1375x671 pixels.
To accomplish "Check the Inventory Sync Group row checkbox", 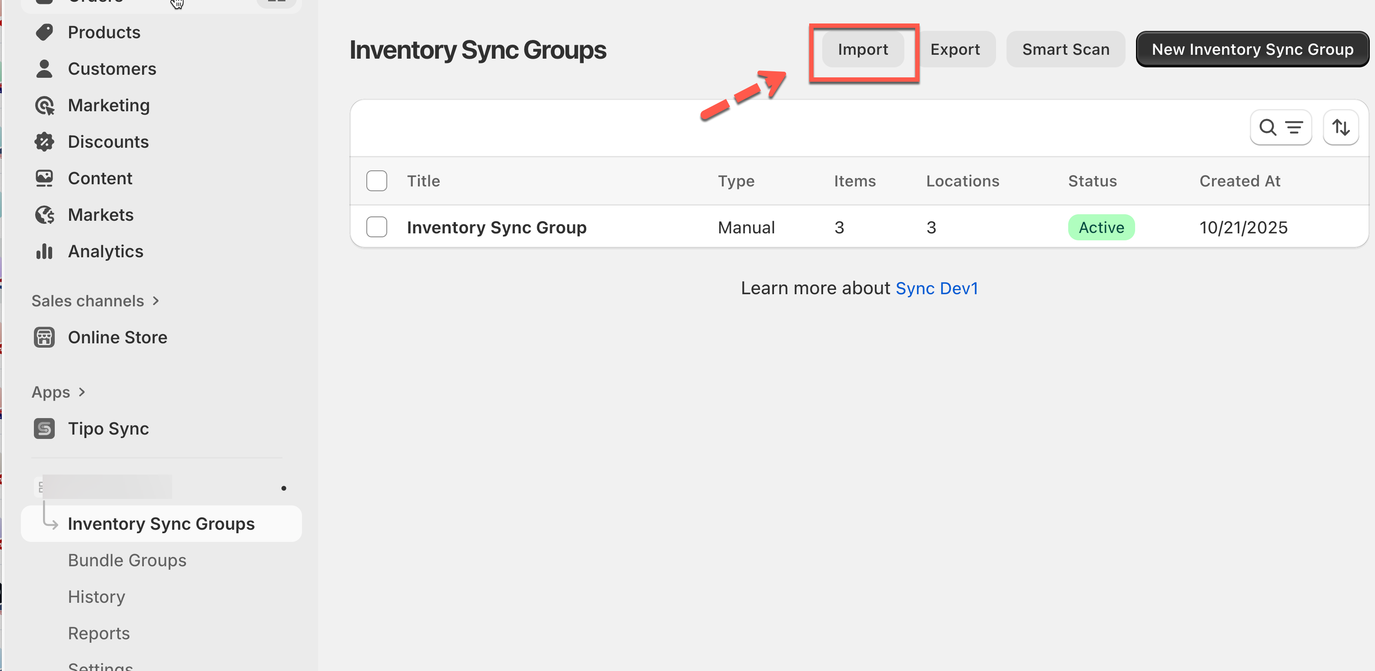I will tap(376, 227).
